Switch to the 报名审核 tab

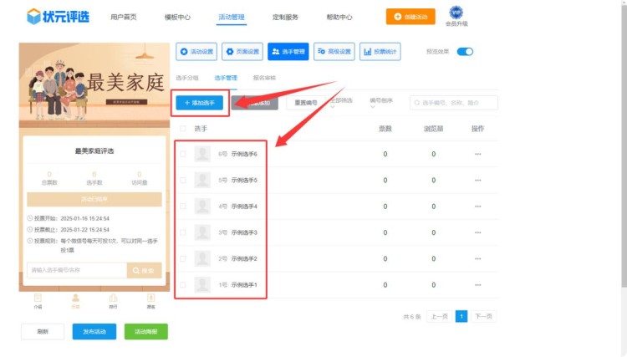tap(264, 78)
